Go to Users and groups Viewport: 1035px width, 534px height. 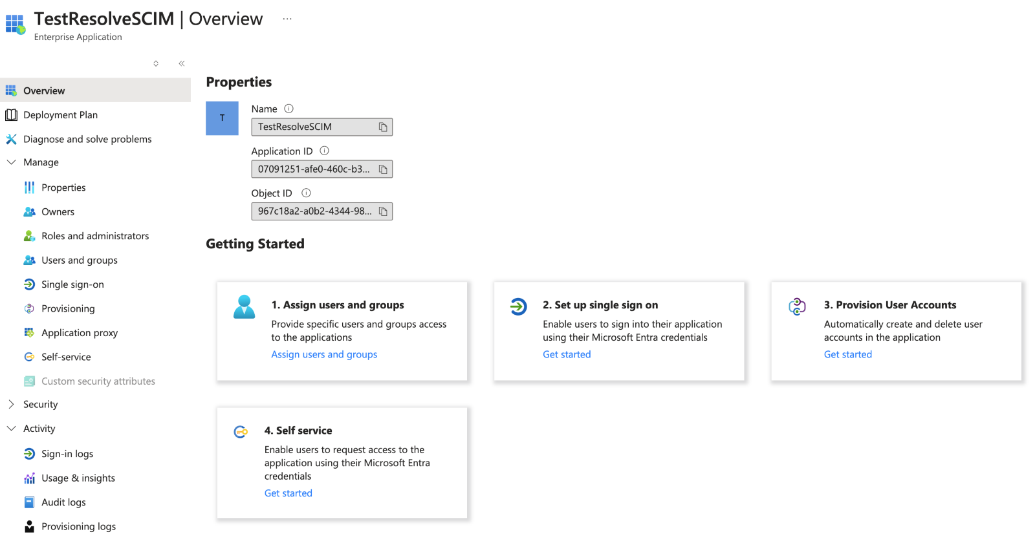[x=80, y=260]
